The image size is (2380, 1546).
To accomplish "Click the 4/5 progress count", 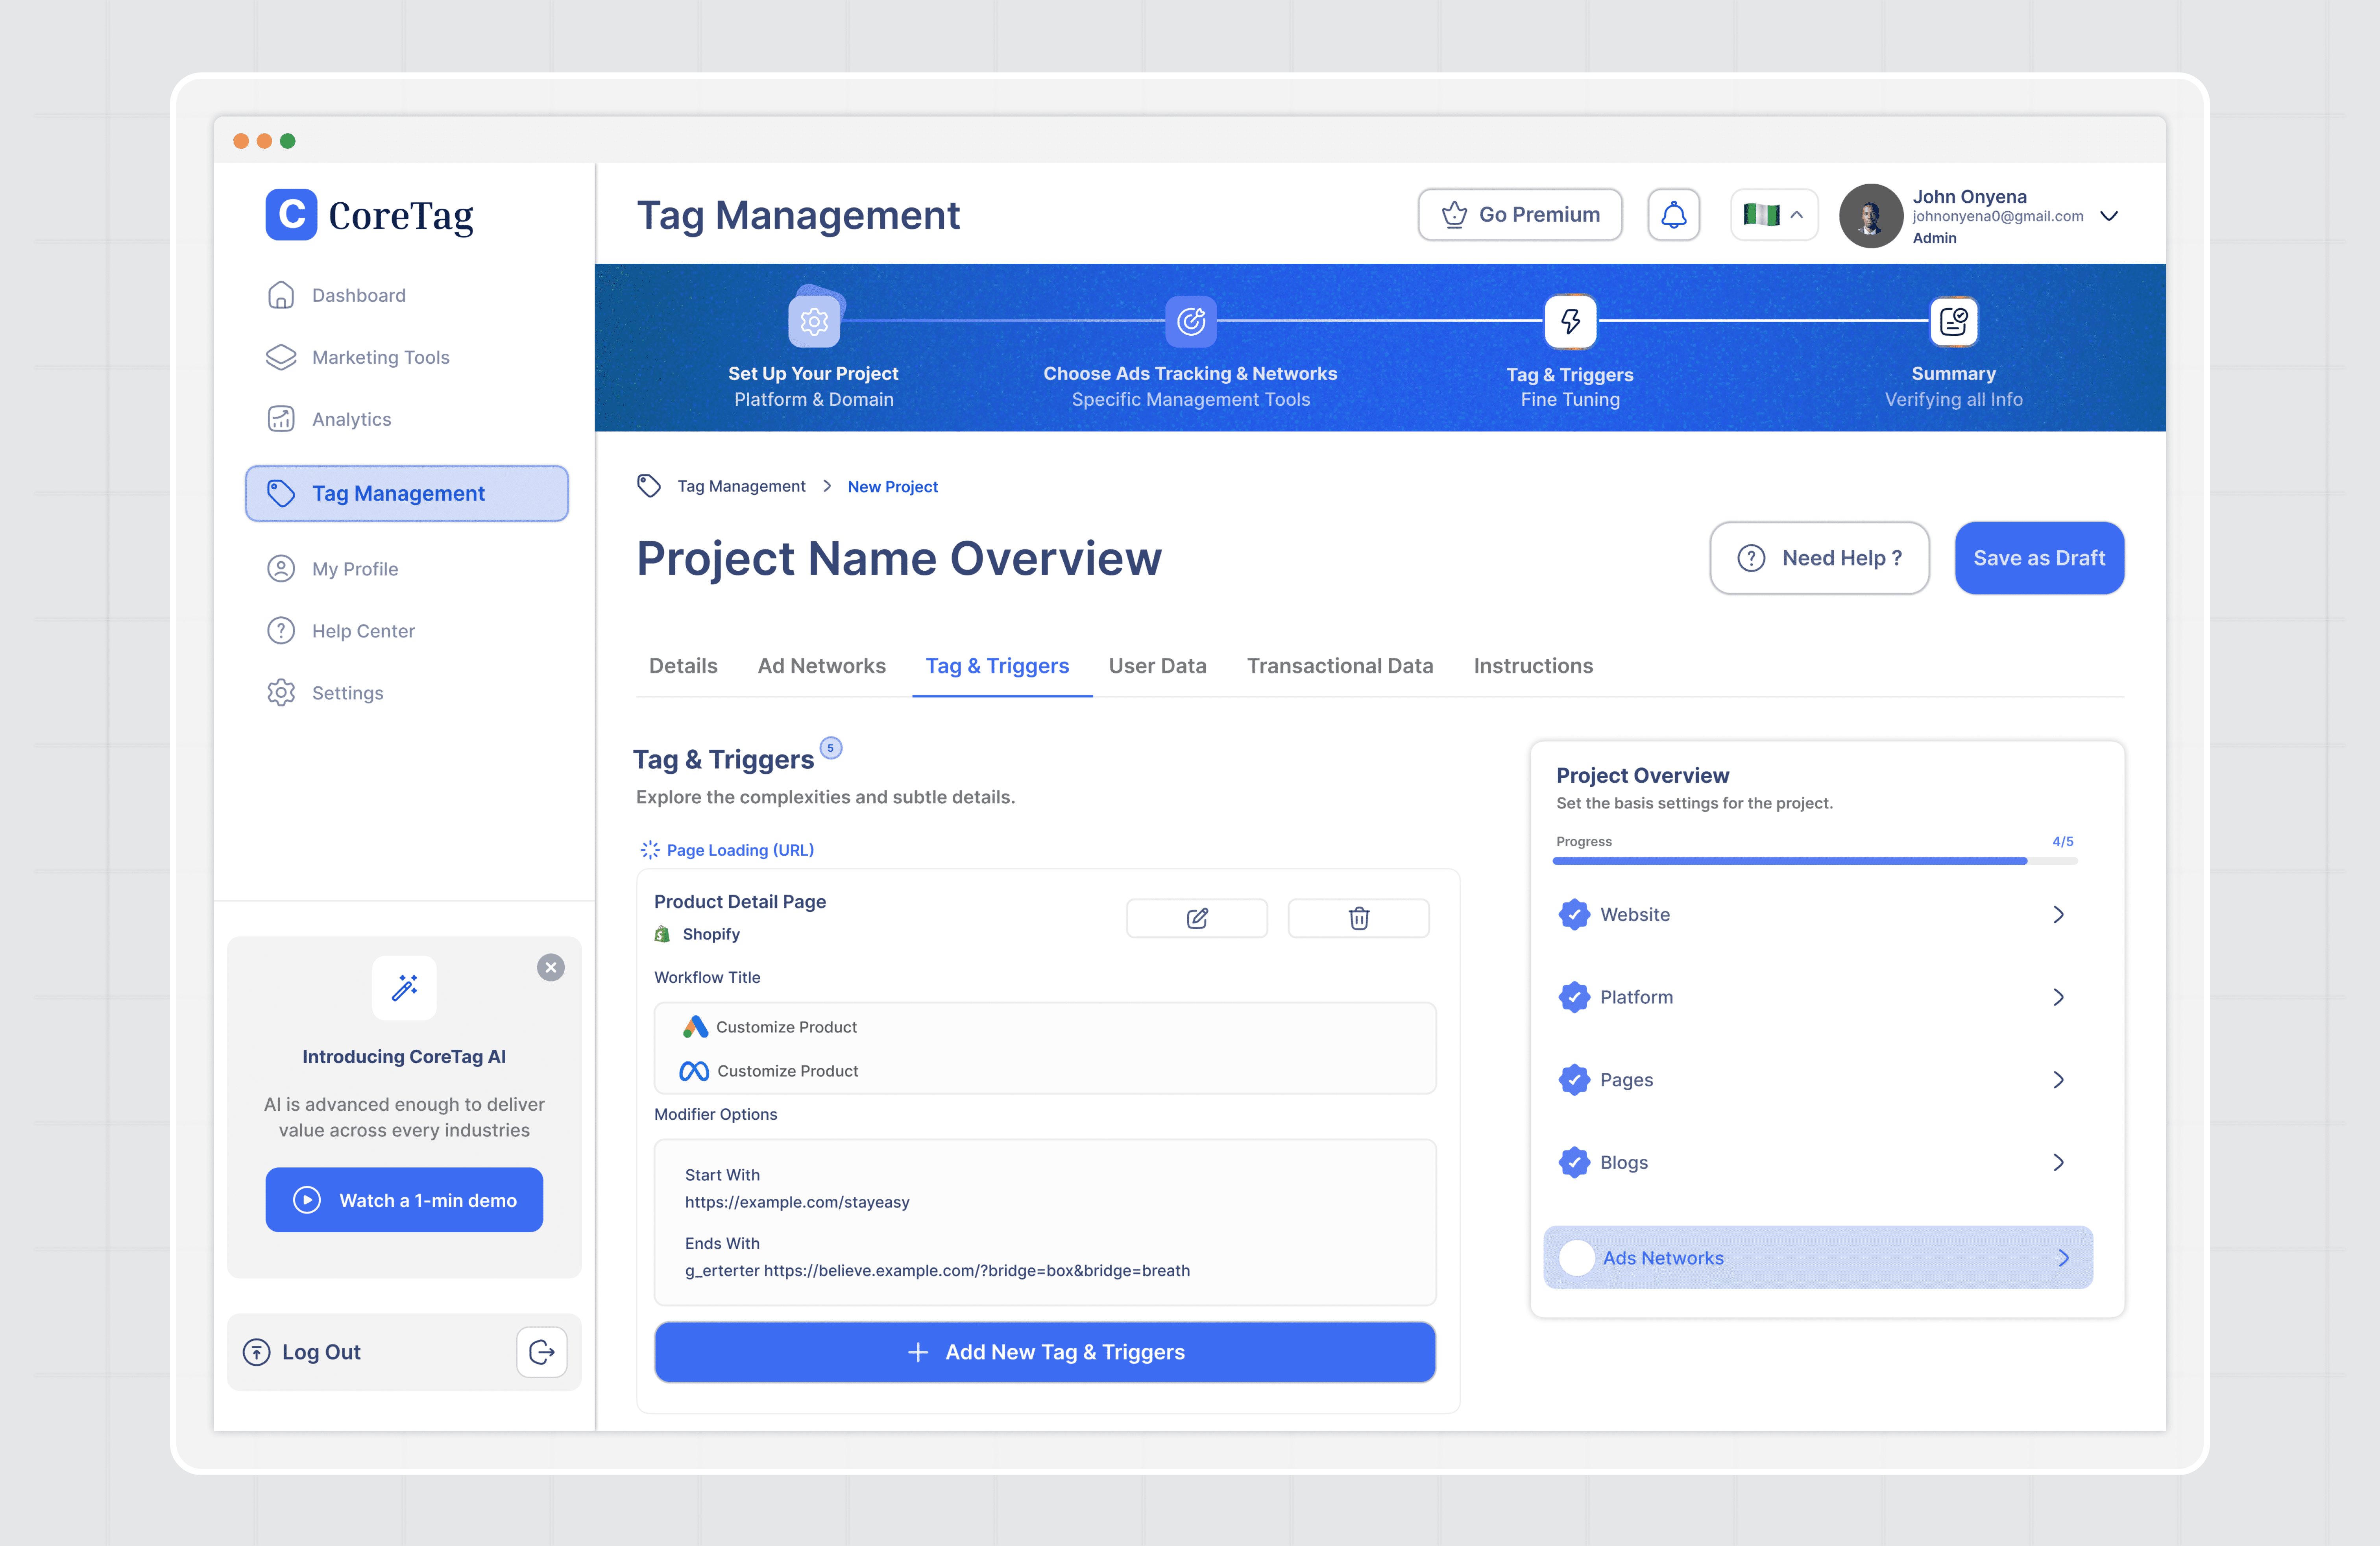I will click(2063, 841).
